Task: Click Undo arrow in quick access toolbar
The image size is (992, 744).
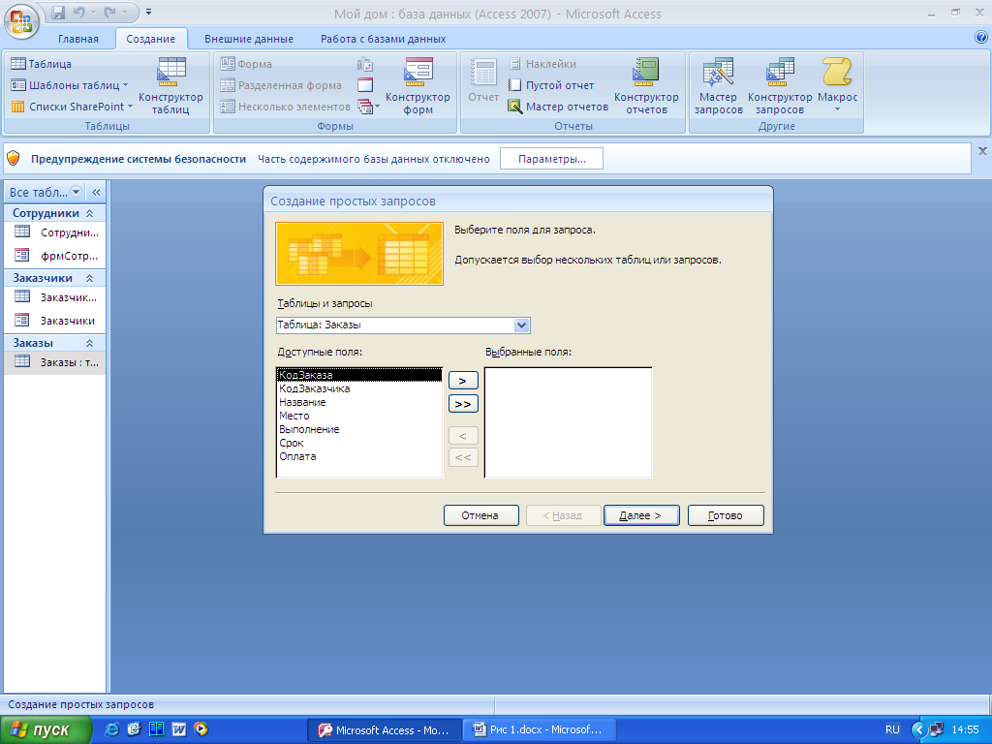Action: click(x=79, y=12)
